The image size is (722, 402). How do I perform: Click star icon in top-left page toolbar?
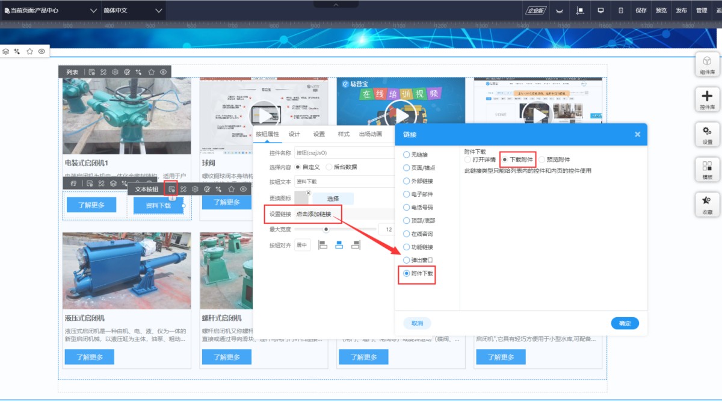29,52
